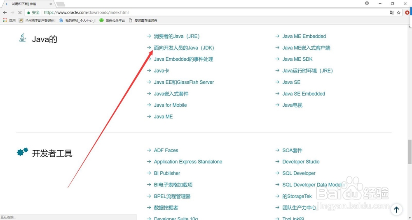Open the BI电子表格加载项 link
This screenshot has width=412, height=220.
pyautogui.click(x=173, y=185)
